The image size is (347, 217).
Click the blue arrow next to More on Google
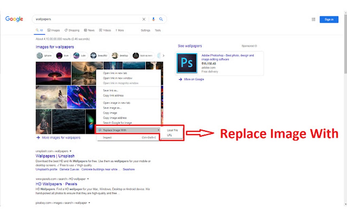(180, 79)
